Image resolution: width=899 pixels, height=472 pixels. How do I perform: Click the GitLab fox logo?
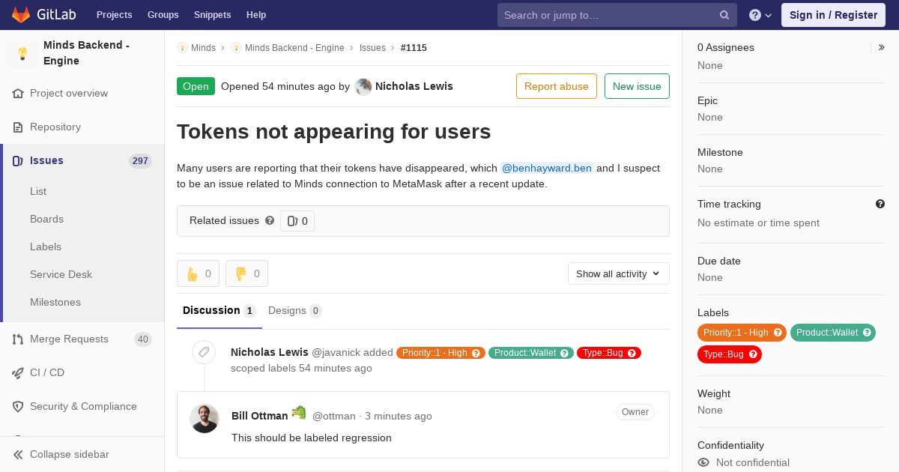pyautogui.click(x=21, y=14)
